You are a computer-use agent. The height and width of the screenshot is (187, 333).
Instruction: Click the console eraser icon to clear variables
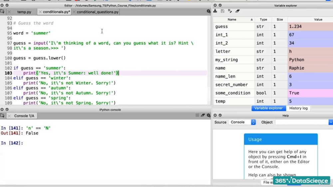(x=203, y=115)
